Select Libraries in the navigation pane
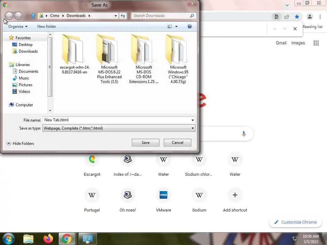Viewport: 327px width, 245px height. 22,64
